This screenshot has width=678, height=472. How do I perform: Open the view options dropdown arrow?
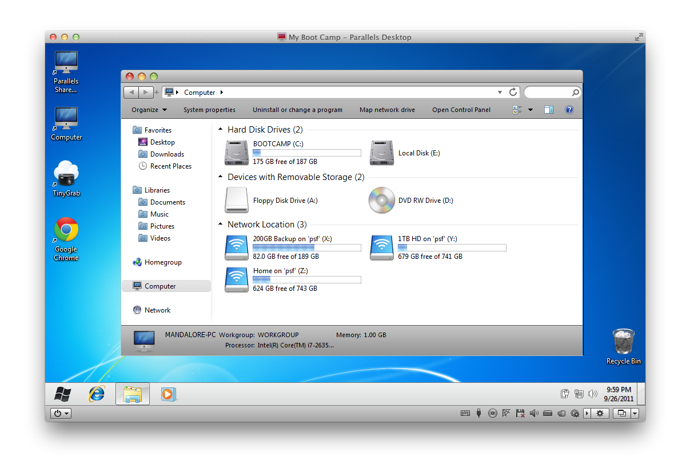click(x=531, y=110)
